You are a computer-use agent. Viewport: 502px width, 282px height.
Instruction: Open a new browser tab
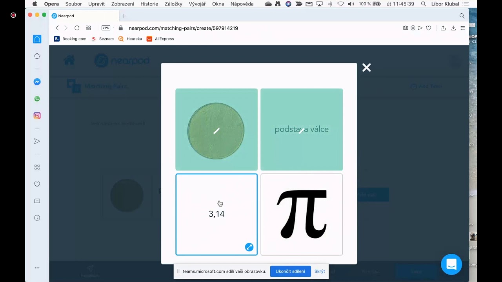[124, 16]
